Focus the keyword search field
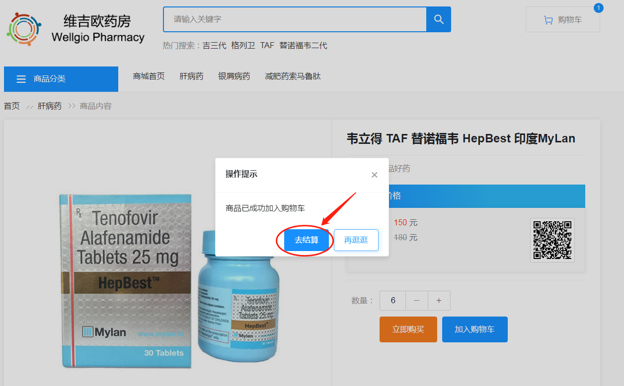The width and height of the screenshot is (624, 386). tap(295, 19)
